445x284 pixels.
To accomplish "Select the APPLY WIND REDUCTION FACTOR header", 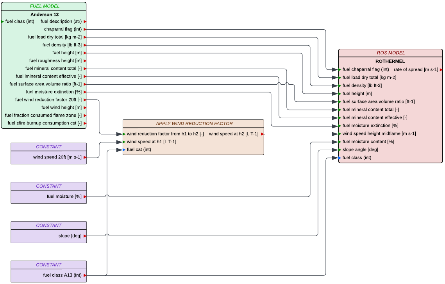I will pos(193,124).
